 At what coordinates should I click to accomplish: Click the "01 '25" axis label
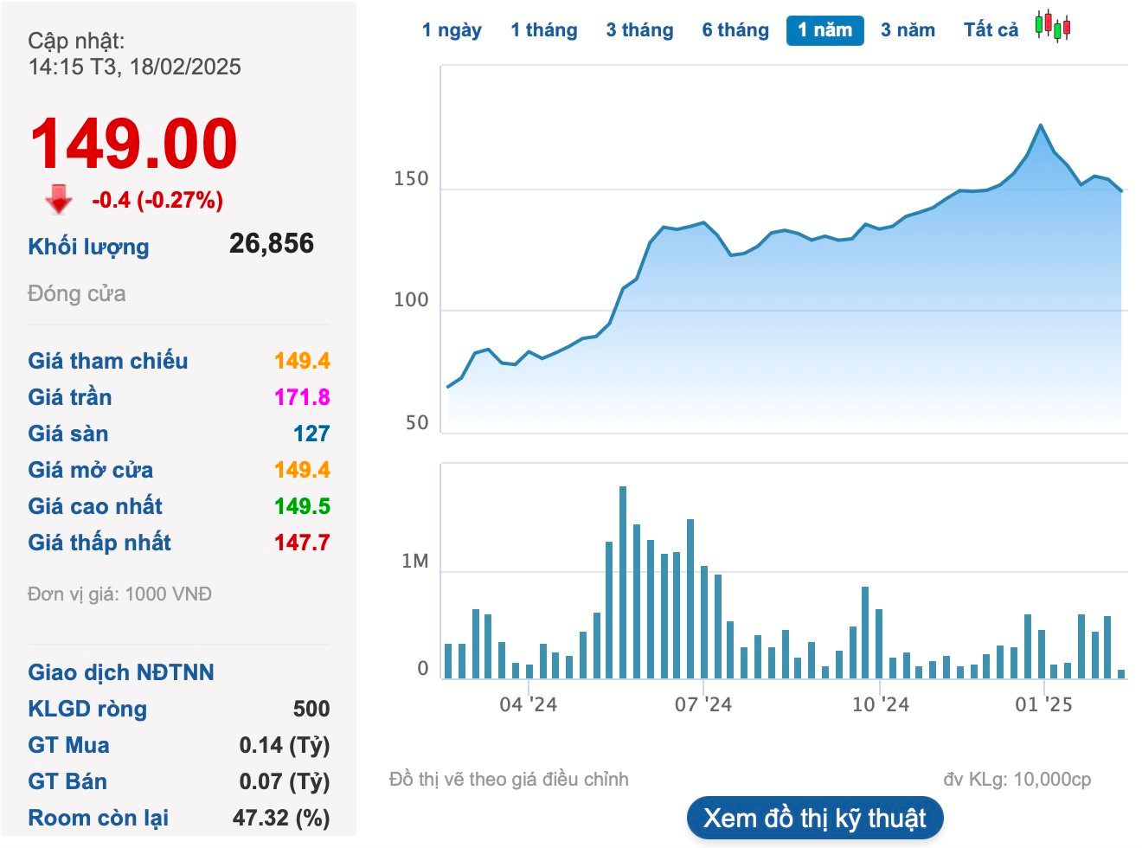pyautogui.click(x=1043, y=704)
